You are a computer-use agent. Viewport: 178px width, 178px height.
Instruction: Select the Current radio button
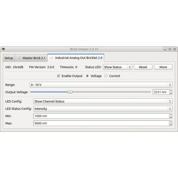coord(106,76)
